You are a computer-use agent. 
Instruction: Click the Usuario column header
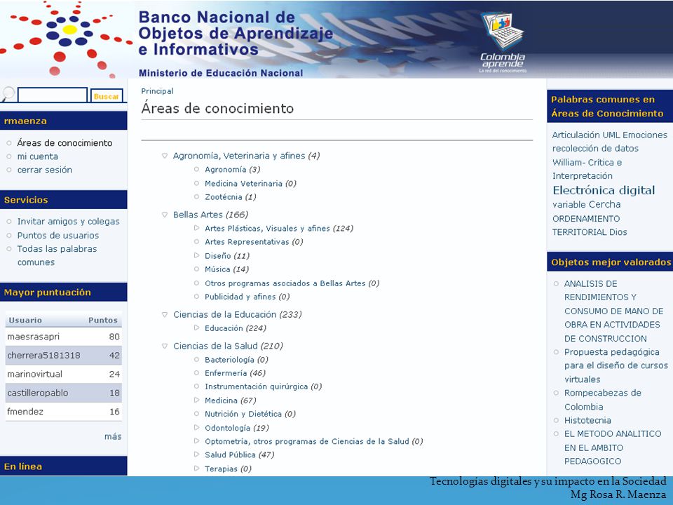coord(25,321)
